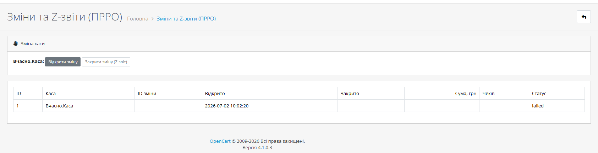The image size is (598, 153).
Task: Click Закрити зміну (Z-звіт) button
Action: pyautogui.click(x=106, y=62)
